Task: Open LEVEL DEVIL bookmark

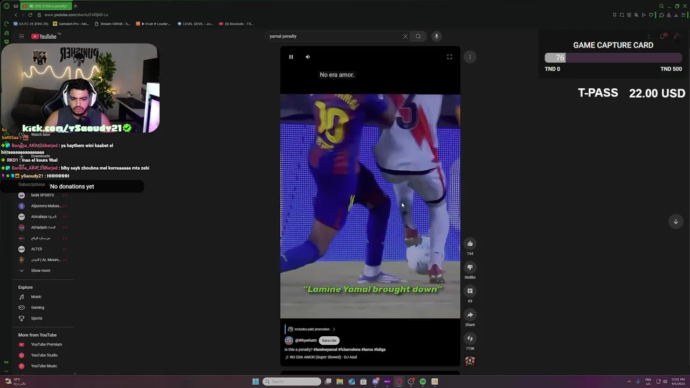Action: coord(195,24)
